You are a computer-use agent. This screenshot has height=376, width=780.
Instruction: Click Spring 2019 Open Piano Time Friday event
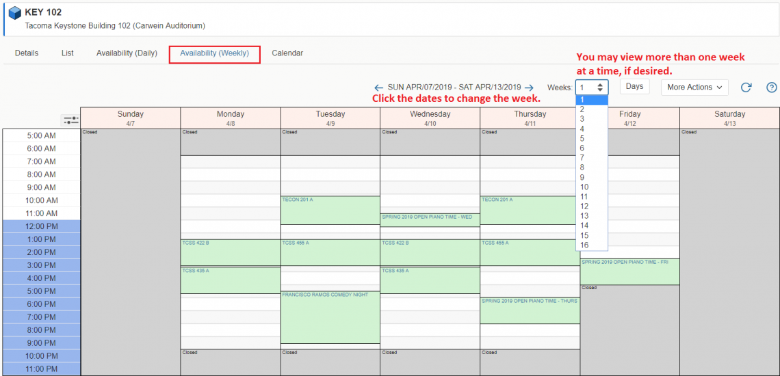click(629, 271)
